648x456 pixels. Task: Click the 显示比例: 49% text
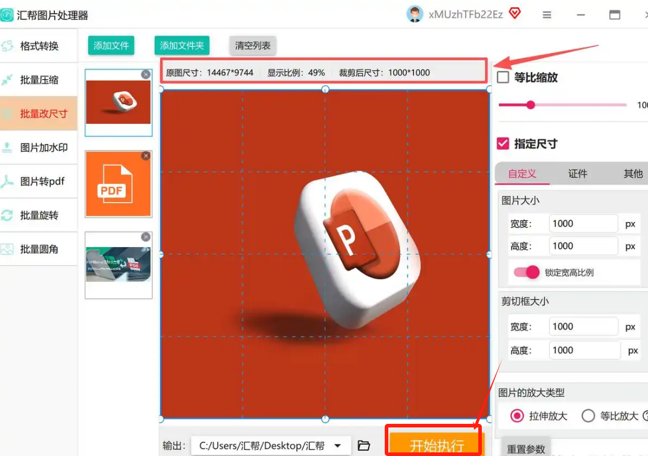pyautogui.click(x=296, y=73)
